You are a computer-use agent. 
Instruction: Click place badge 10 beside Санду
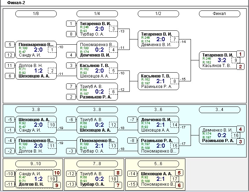click(57, 173)
